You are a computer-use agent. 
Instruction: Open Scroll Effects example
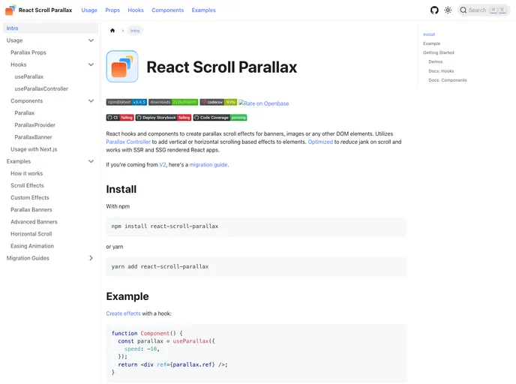pyautogui.click(x=27, y=185)
